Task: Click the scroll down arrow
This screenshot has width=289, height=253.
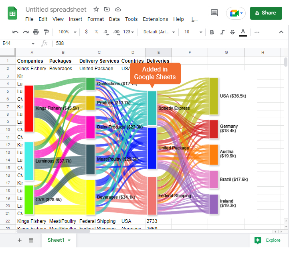Action: (x=286, y=226)
